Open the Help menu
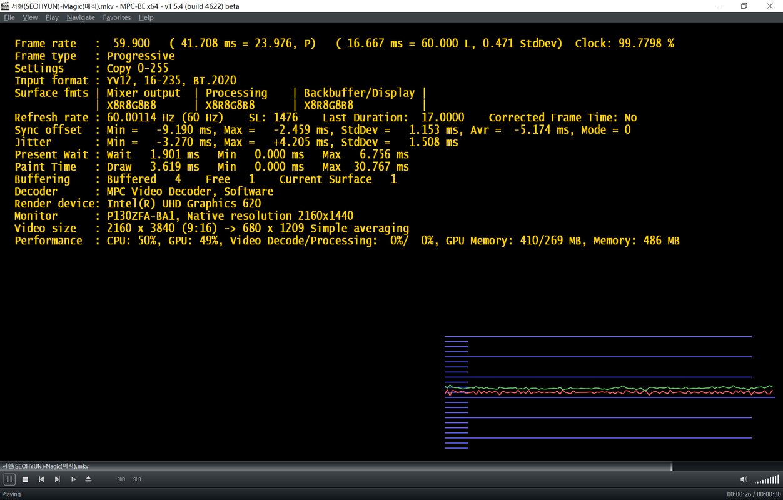Viewport: 783px width, 500px height. click(146, 17)
